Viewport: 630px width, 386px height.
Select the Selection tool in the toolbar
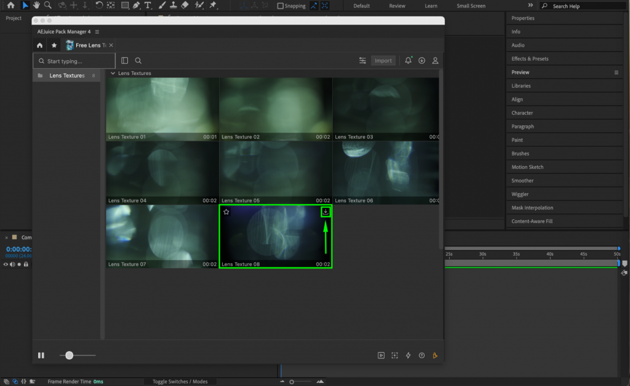25,6
